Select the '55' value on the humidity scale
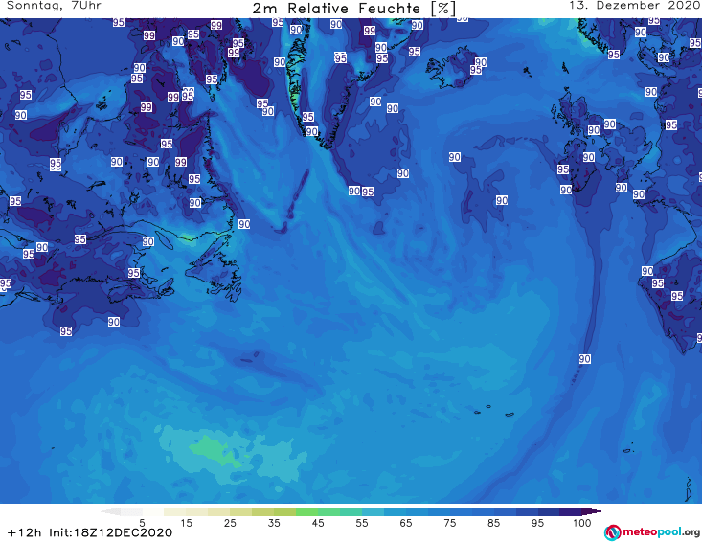This screenshot has width=702, height=542. click(362, 522)
